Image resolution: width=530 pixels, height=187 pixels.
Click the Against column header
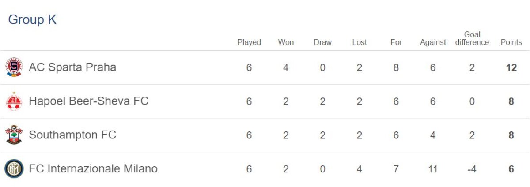pyautogui.click(x=433, y=42)
